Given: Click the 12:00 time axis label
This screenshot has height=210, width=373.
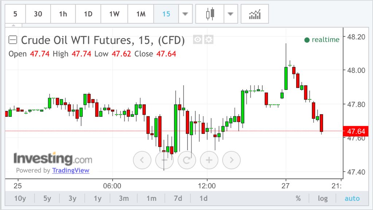Looking at the screenshot, I should [207, 186].
